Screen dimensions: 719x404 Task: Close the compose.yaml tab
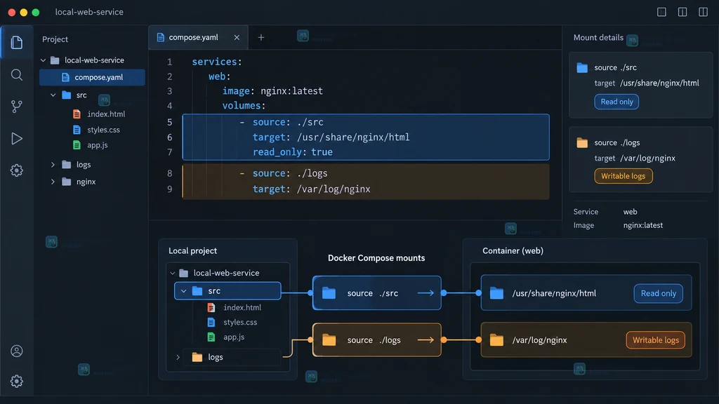click(x=237, y=38)
